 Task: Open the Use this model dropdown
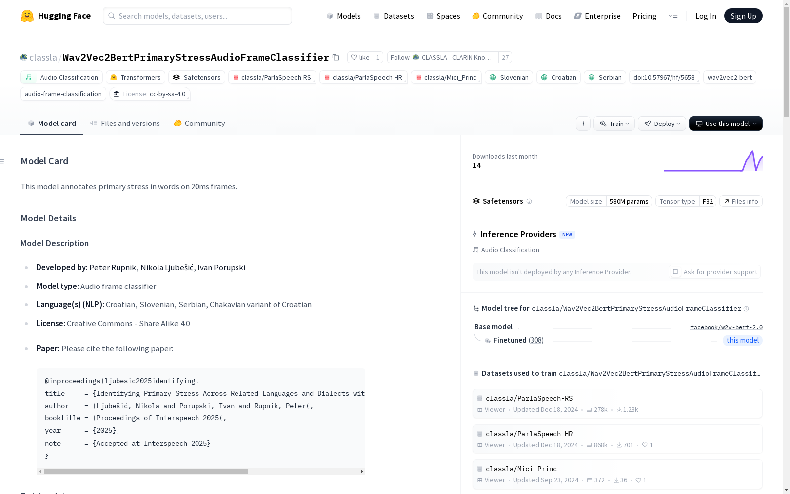coord(726,123)
